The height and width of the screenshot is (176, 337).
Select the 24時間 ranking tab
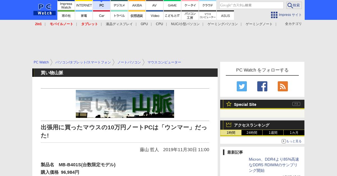tap(252, 133)
